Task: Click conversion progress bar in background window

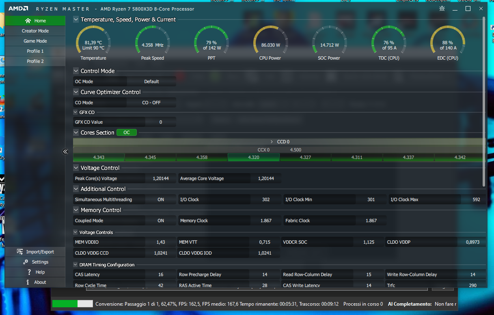Action: [x=73, y=304]
